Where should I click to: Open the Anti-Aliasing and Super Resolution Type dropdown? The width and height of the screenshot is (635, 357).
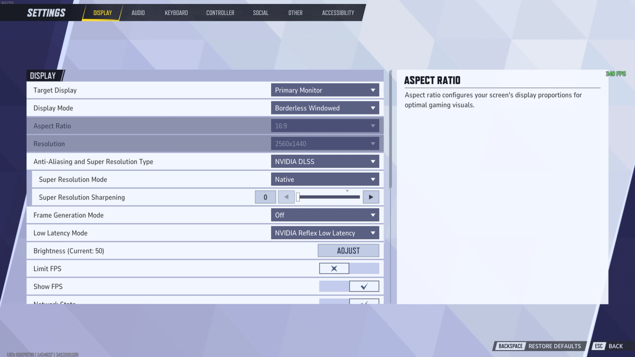coord(325,161)
